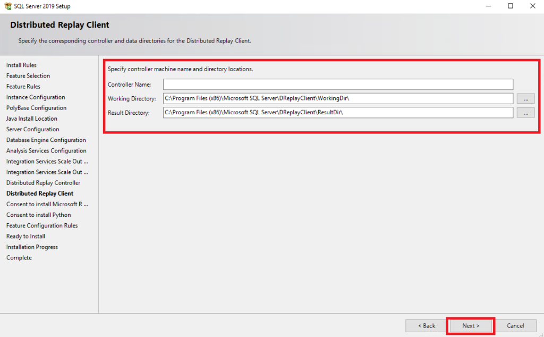Select Consent to install Python step

[x=38, y=215]
